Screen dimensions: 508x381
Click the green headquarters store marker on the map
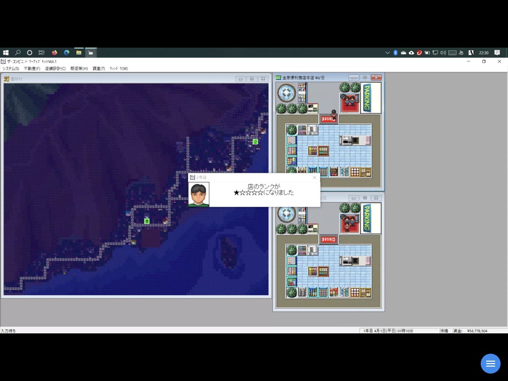click(x=146, y=221)
